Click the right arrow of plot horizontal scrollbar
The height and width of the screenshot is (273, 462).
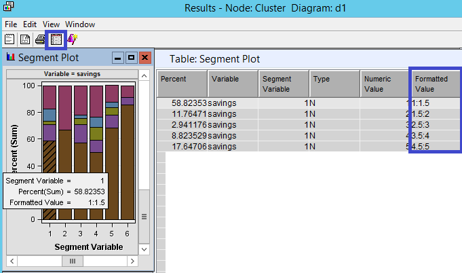[132, 261]
